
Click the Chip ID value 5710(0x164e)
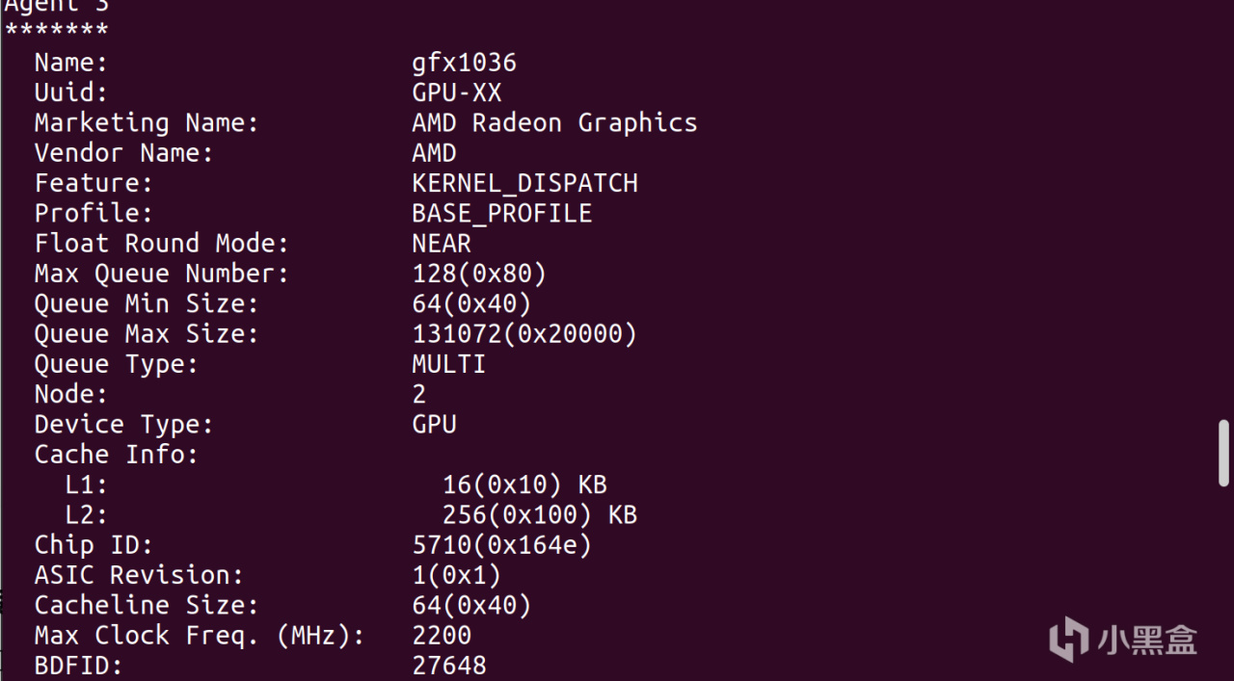tap(501, 545)
